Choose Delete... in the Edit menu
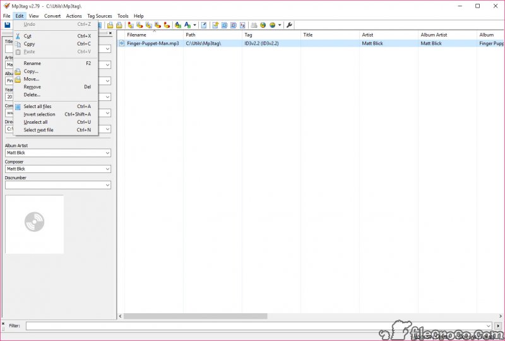Viewport: 505px width, 341px height. click(56, 95)
